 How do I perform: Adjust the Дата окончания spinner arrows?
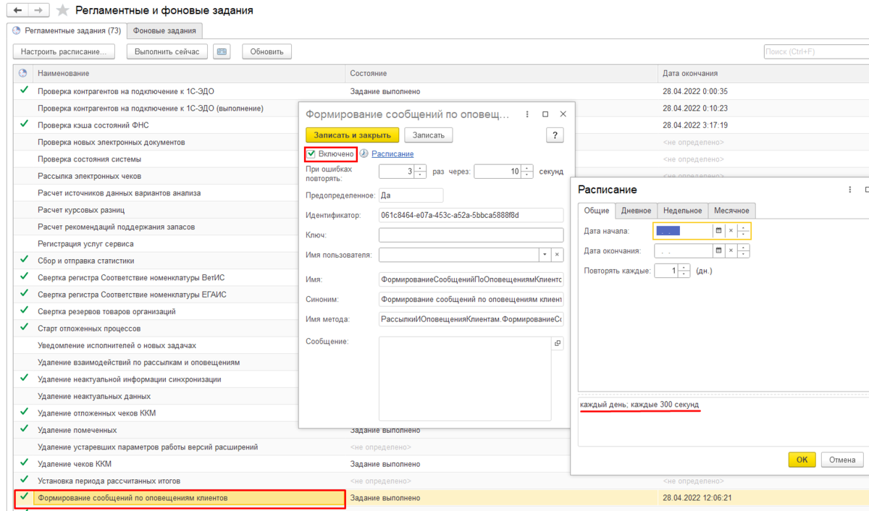coord(744,250)
